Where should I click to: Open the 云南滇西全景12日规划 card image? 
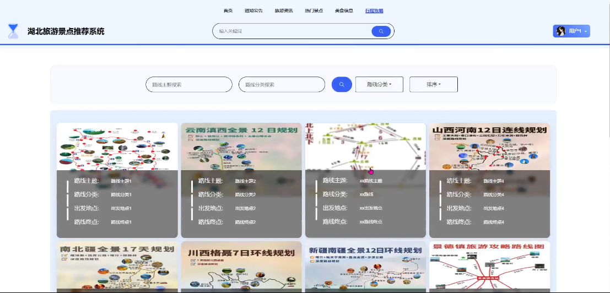pos(241,146)
